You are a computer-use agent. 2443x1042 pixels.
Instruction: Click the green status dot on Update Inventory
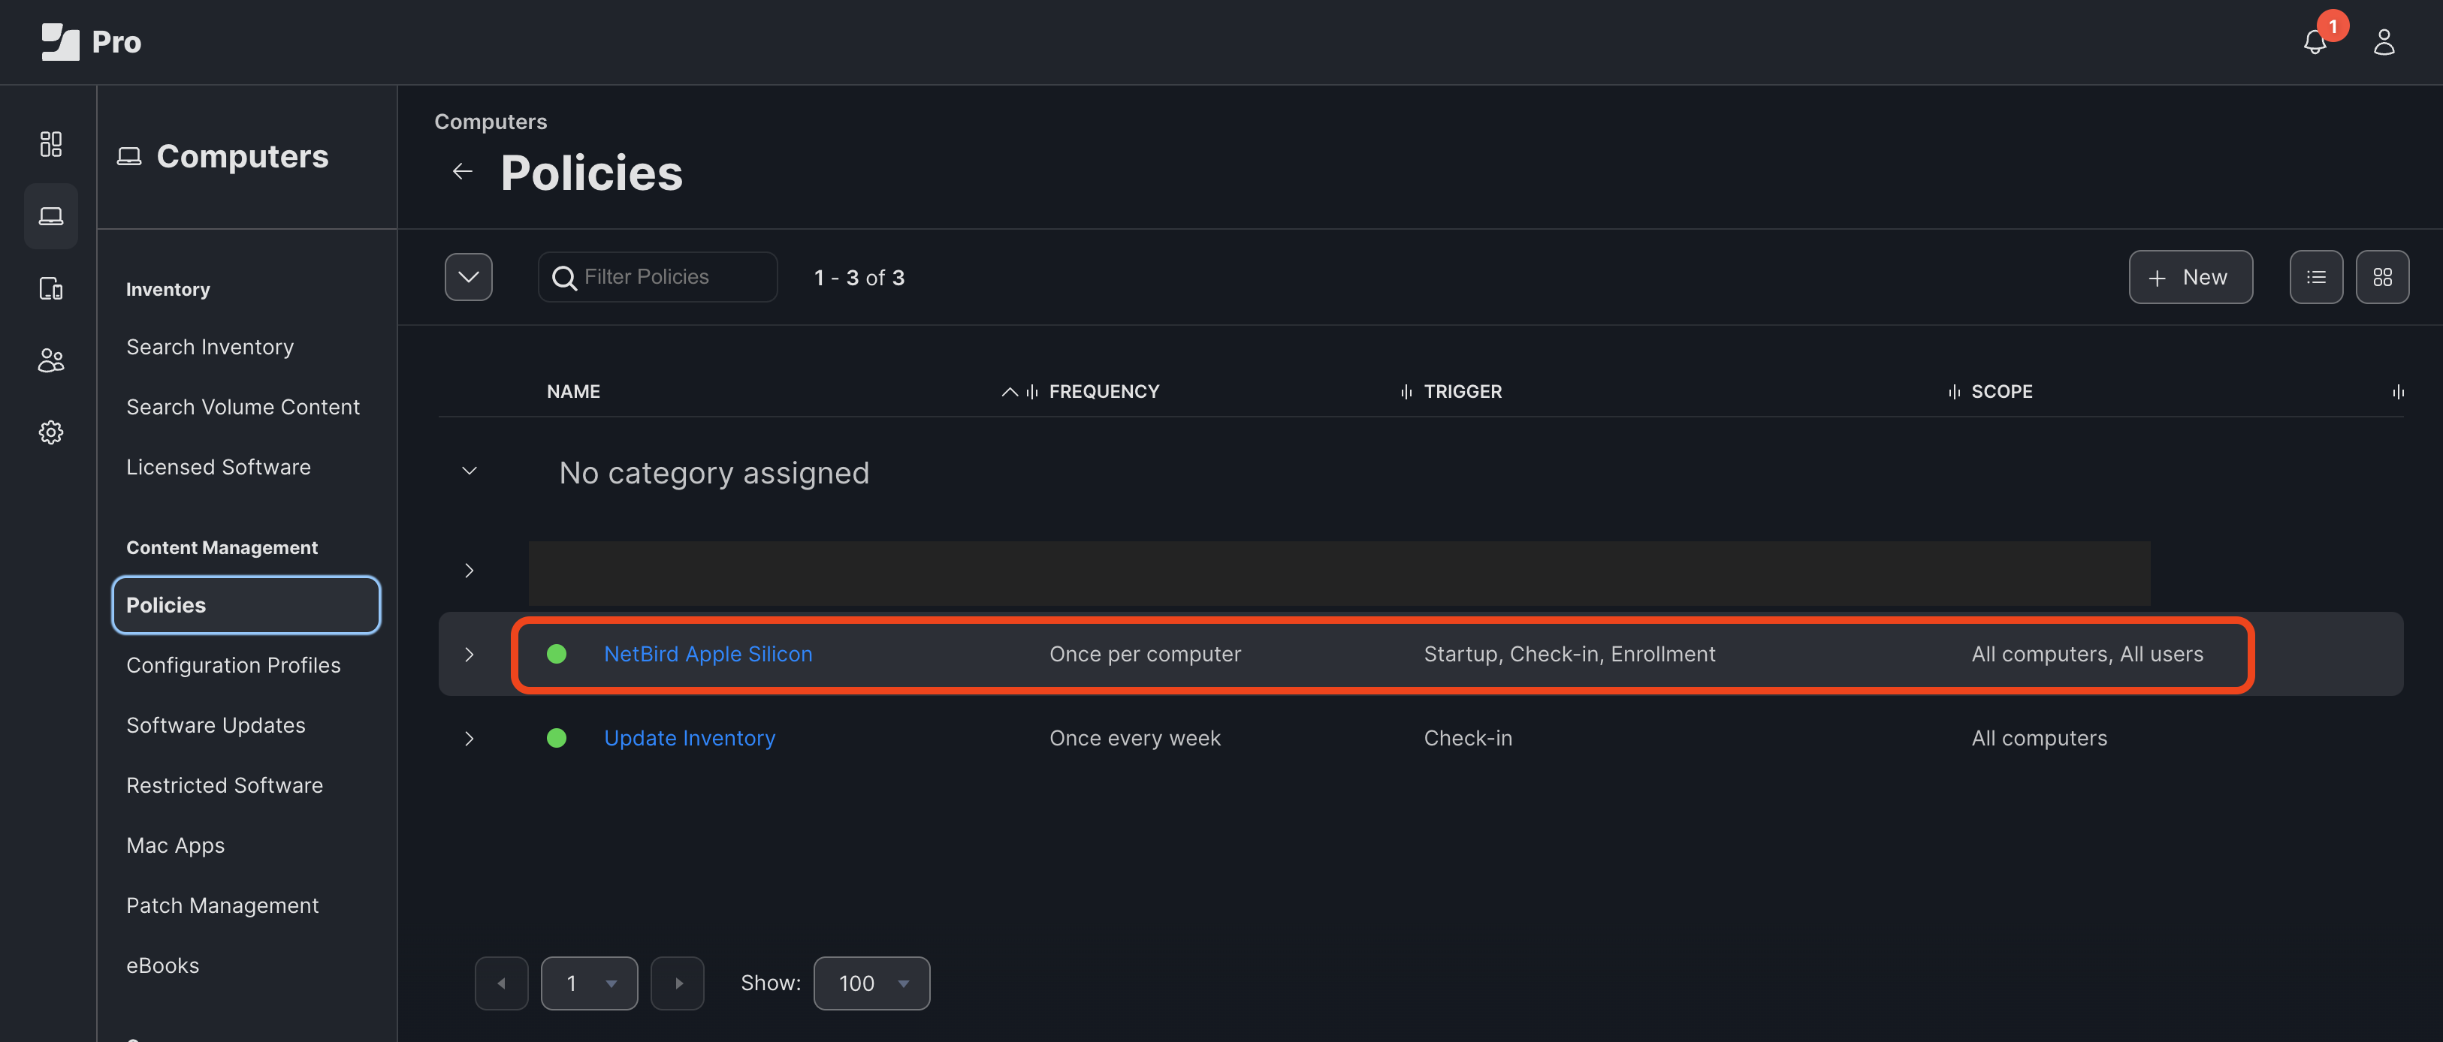557,738
